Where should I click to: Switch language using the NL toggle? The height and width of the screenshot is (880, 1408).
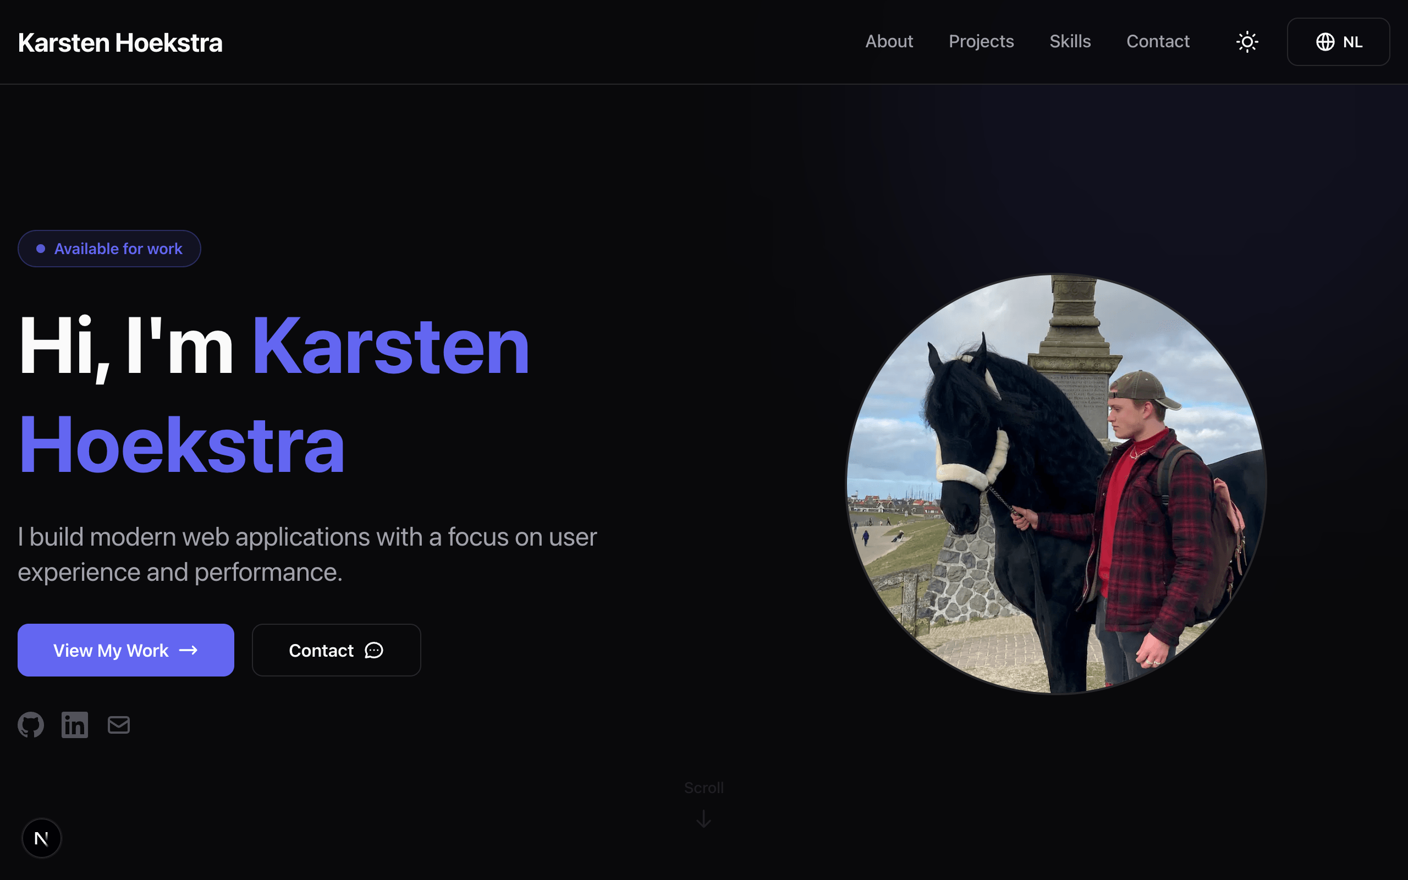pos(1338,41)
